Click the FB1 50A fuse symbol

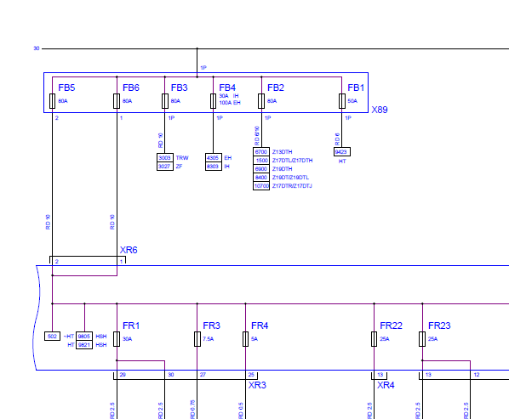(342, 101)
